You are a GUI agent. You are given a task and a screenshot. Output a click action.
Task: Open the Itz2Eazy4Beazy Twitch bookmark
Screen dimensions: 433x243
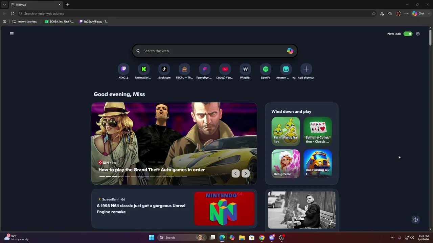point(94,22)
